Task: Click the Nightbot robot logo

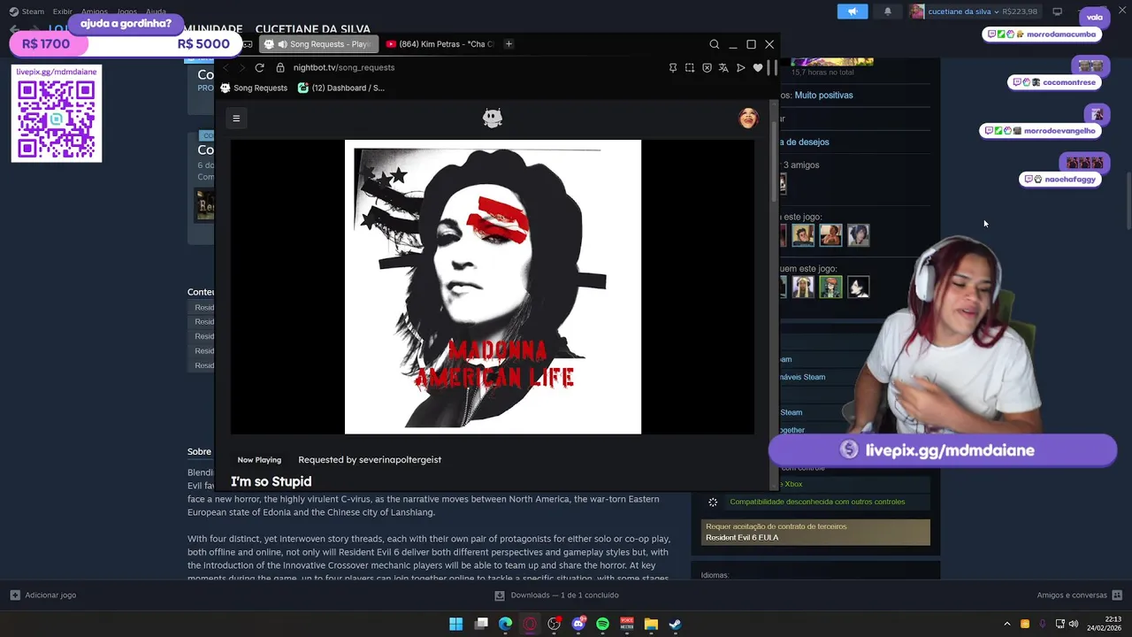Action: point(493,118)
